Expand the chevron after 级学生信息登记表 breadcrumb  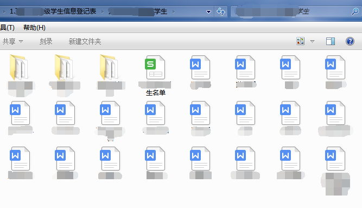(102, 11)
